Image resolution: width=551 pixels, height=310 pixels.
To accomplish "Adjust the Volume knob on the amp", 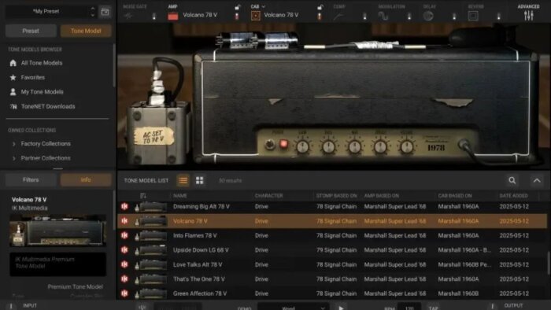I will click(x=406, y=146).
